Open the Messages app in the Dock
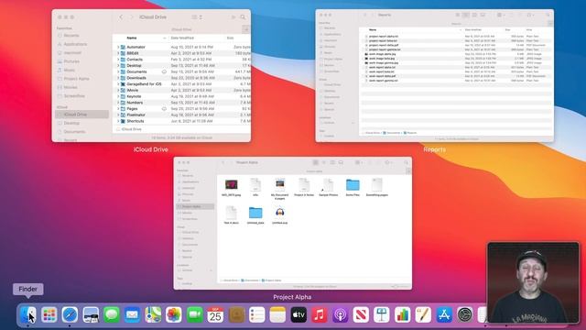Viewport: 586px width, 330px height. click(x=112, y=314)
